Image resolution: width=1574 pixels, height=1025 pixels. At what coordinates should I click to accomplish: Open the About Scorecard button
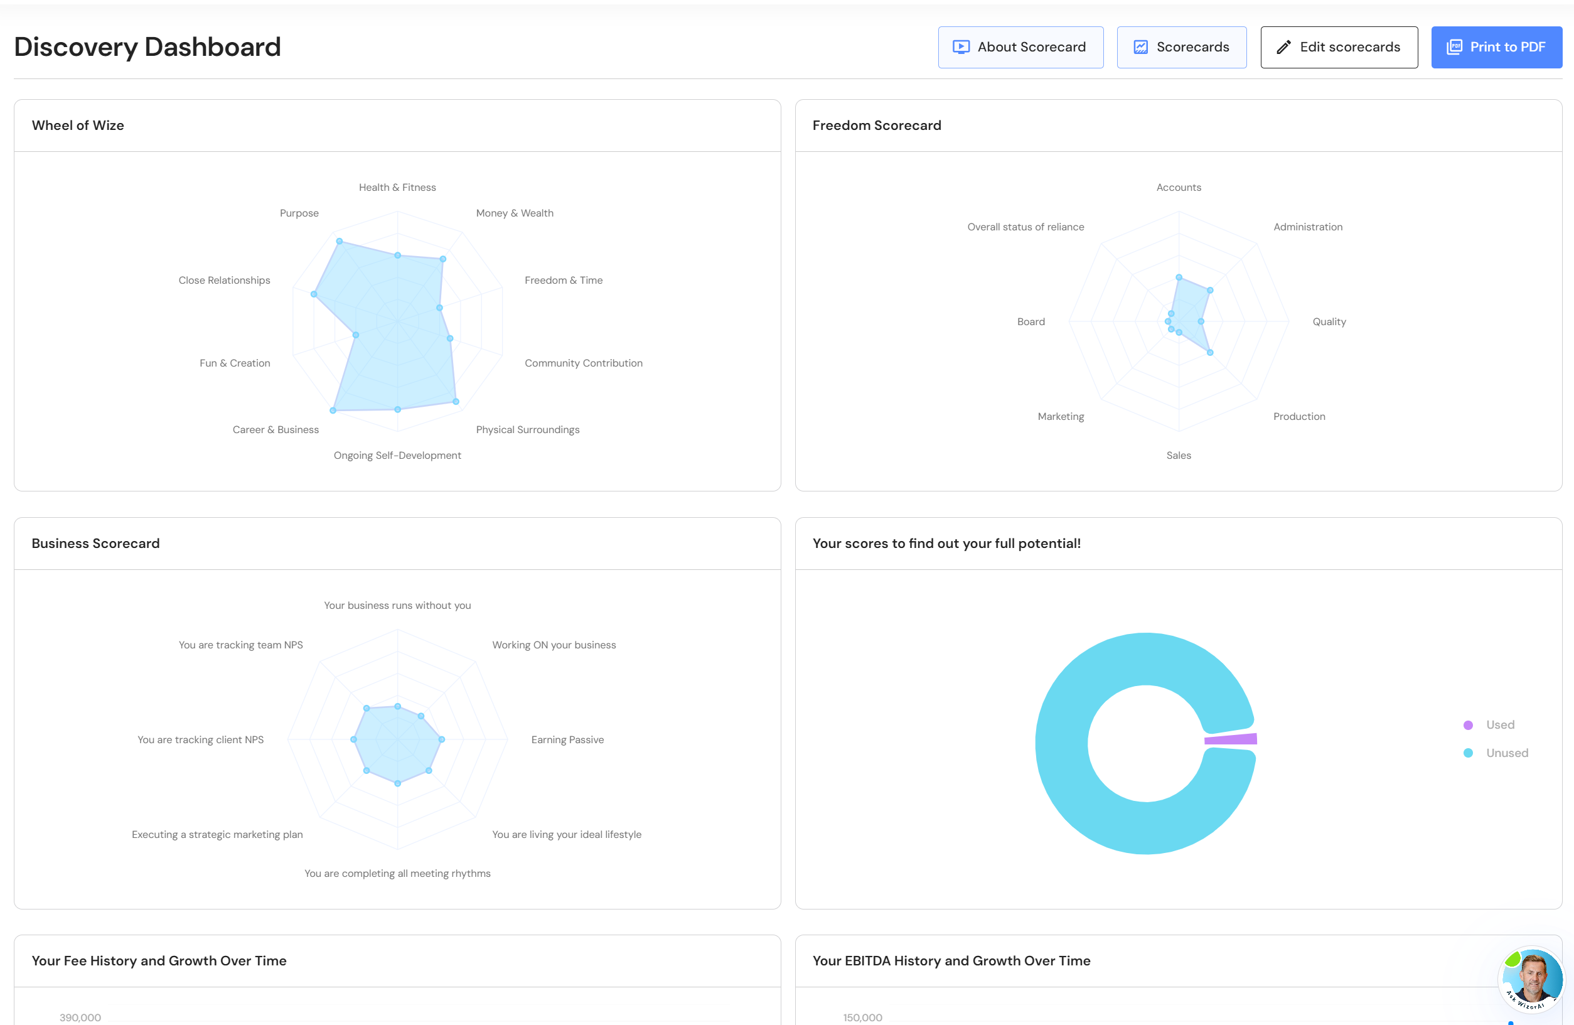point(1031,47)
